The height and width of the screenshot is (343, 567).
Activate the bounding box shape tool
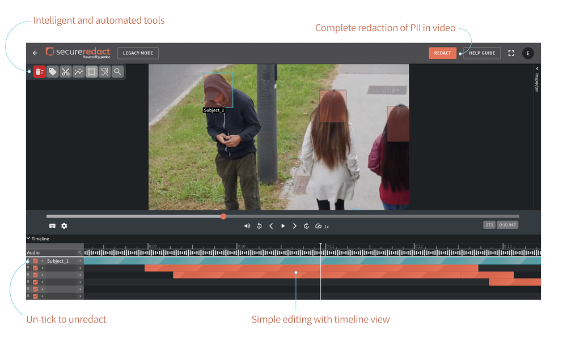[x=91, y=71]
